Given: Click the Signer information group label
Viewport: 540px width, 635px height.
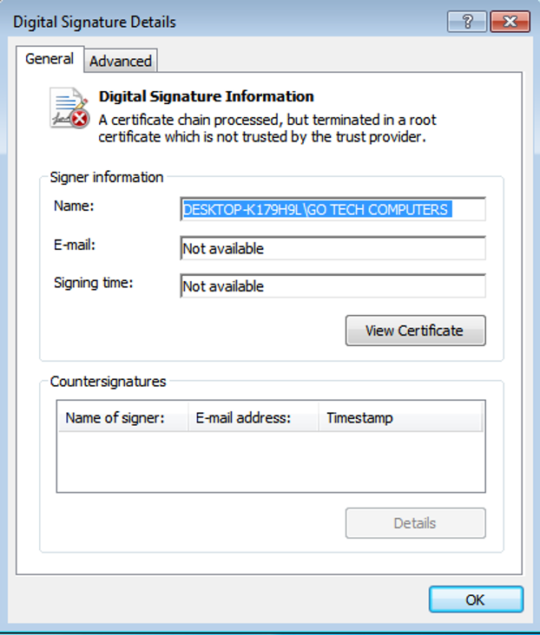Looking at the screenshot, I should coord(107,177).
